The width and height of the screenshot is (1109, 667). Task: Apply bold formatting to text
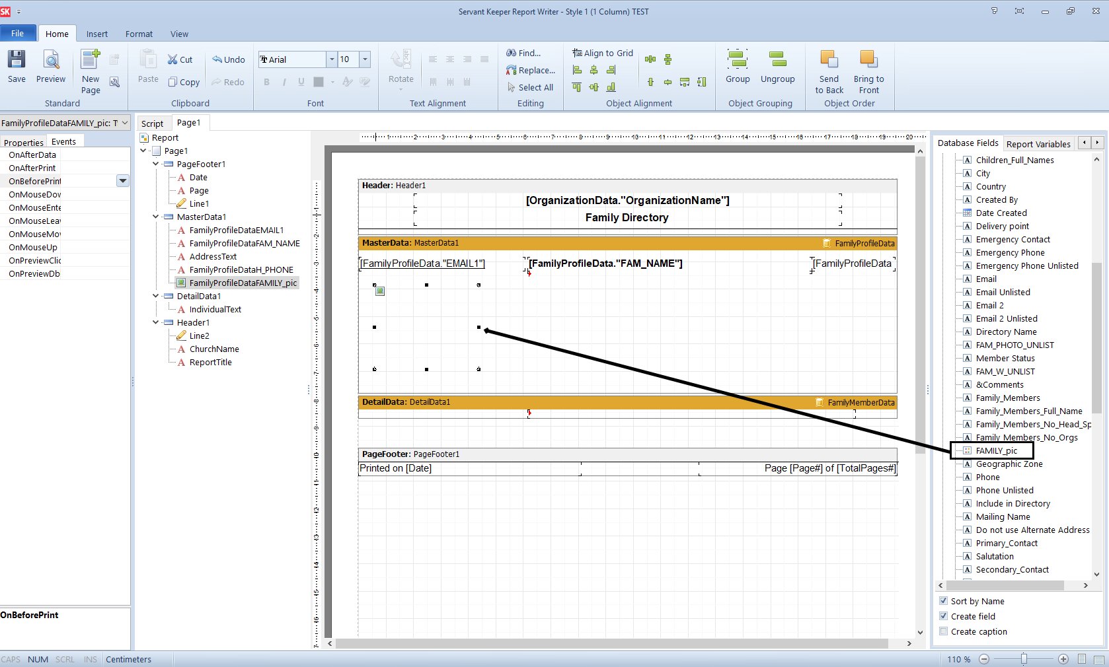click(x=266, y=82)
